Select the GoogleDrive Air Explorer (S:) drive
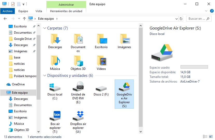The image size is (215, 140). tap(124, 94)
